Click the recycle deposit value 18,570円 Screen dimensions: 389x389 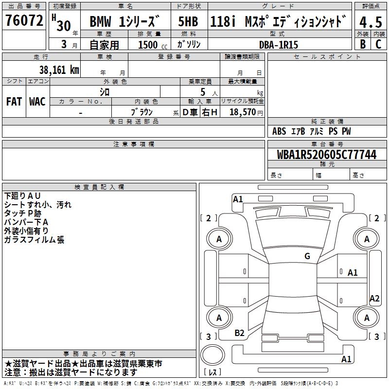(x=242, y=112)
